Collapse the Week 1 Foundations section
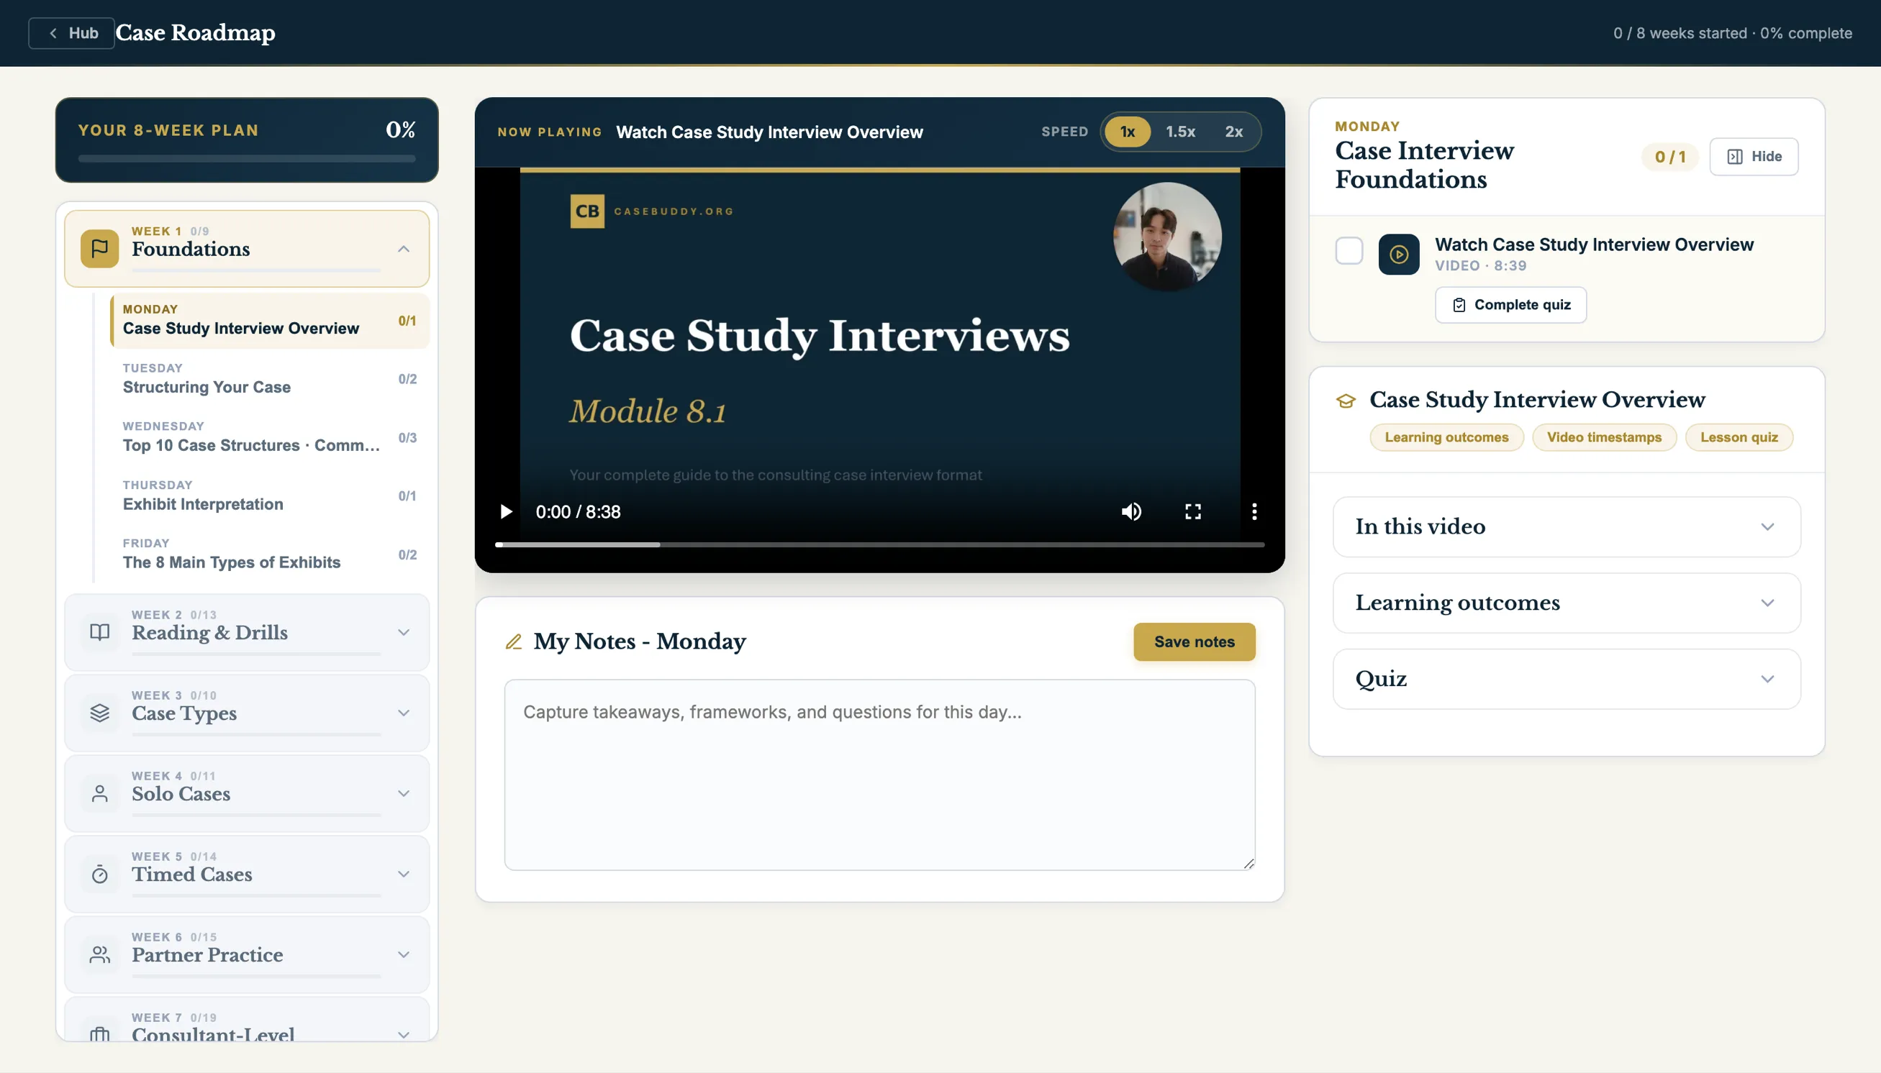Screen dimensions: 1881x1073 404,249
